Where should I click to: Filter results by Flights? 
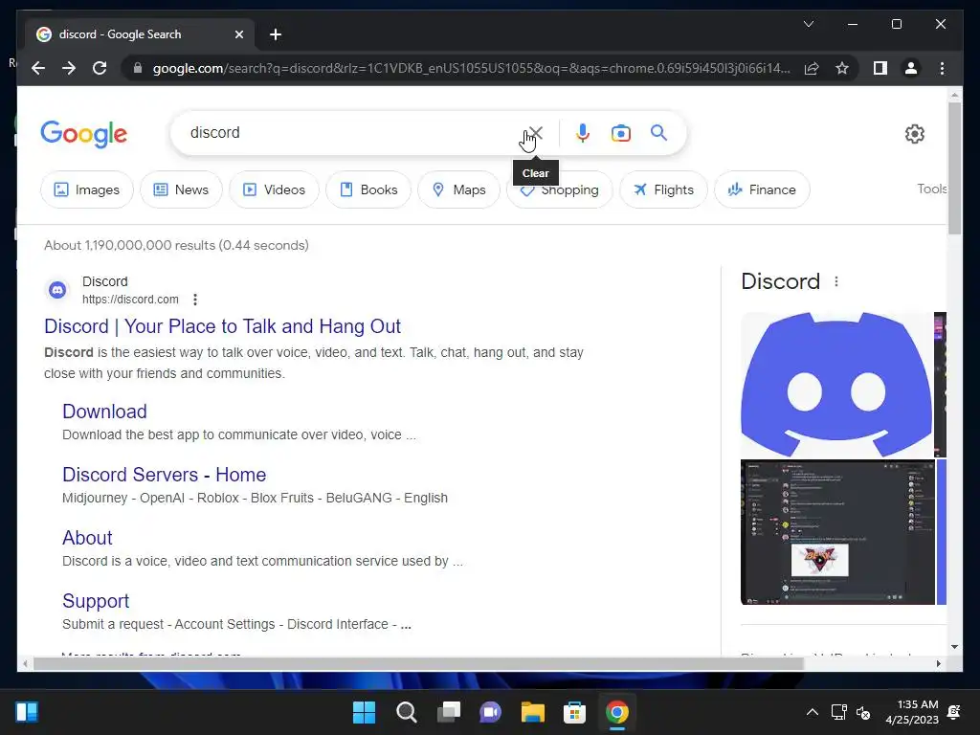coord(664,189)
